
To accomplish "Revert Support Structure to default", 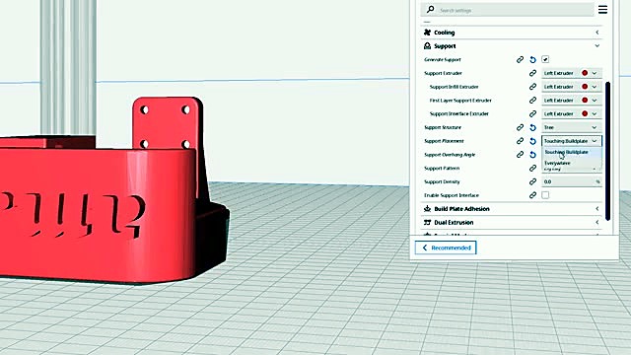I will coord(532,127).
